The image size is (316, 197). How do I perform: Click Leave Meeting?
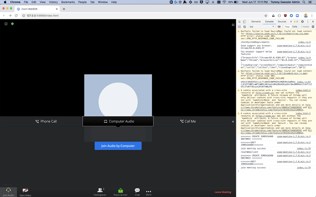pyautogui.click(x=223, y=192)
